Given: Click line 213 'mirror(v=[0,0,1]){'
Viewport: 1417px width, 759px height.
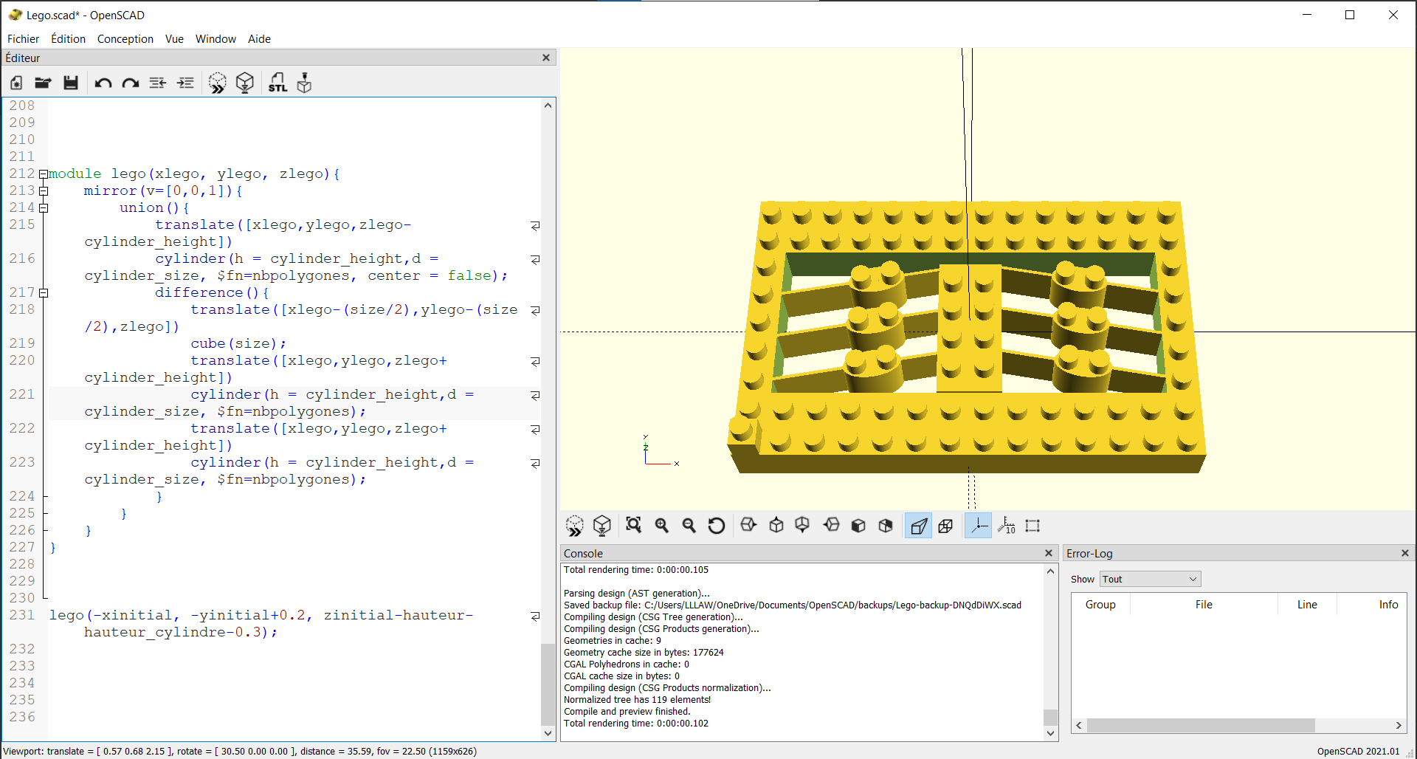Looking at the screenshot, I should [163, 191].
